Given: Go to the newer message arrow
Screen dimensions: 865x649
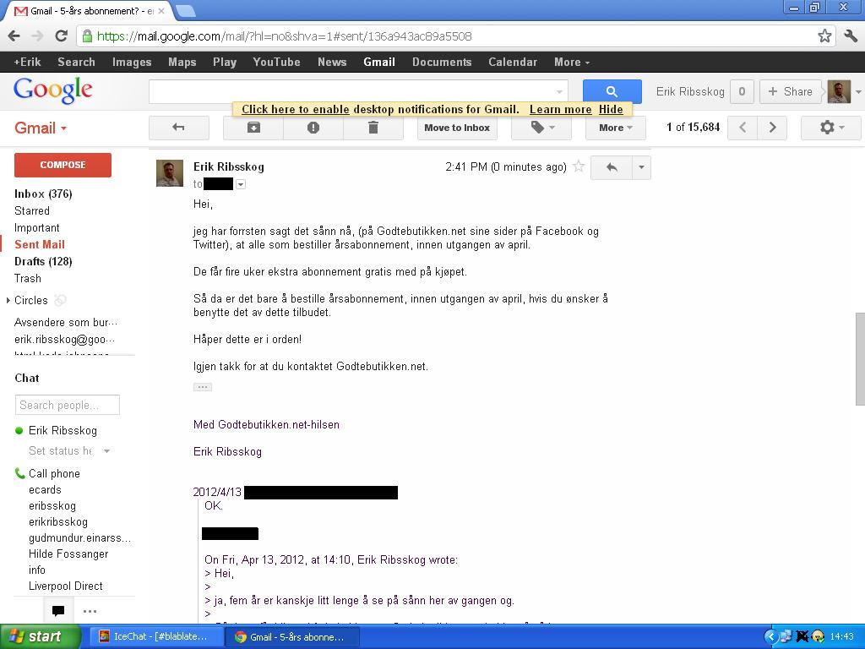Looking at the screenshot, I should [743, 128].
